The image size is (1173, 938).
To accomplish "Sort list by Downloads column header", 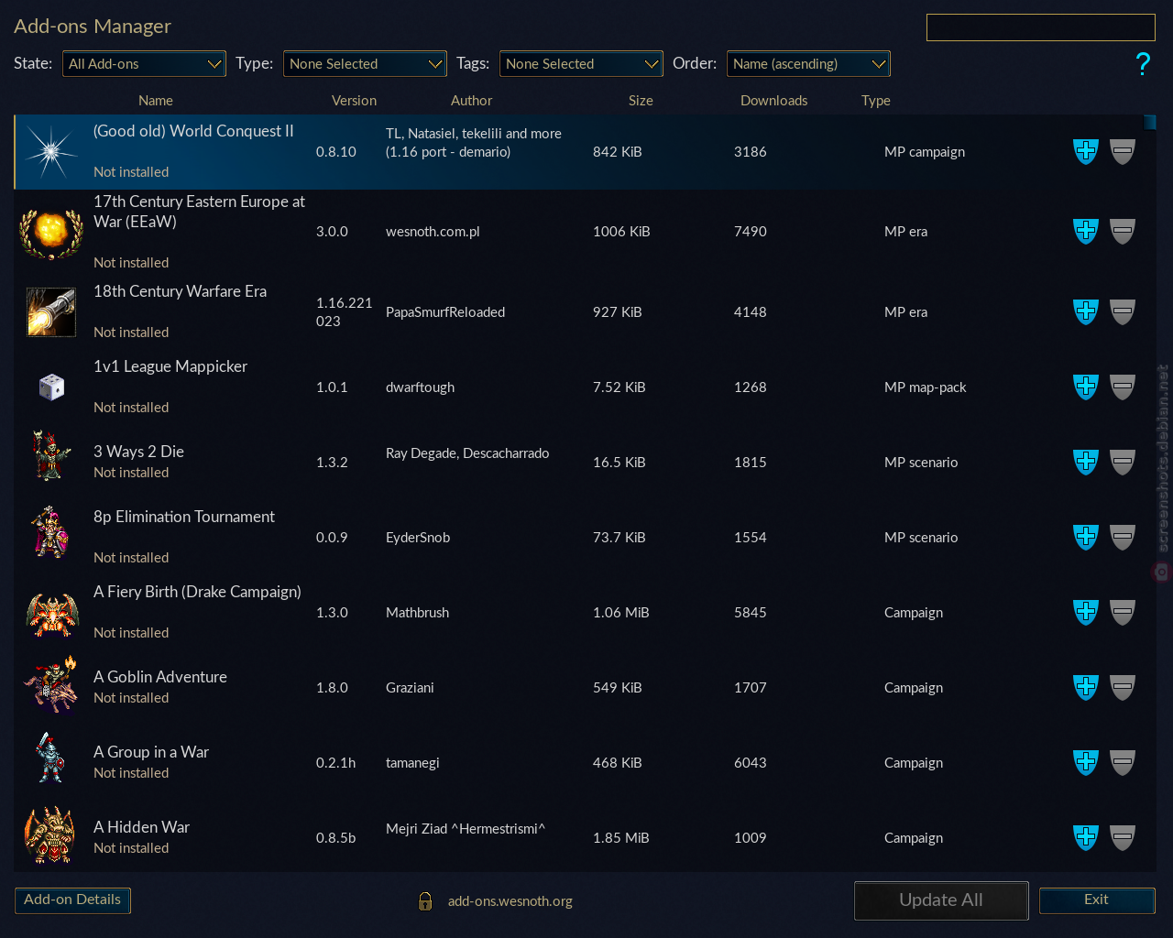I will tap(773, 101).
